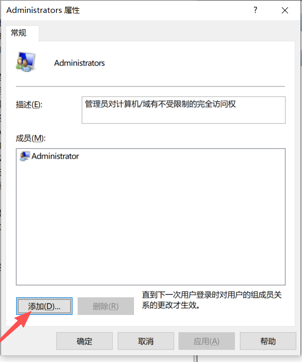Click the Administrators group icon with two users
The width and height of the screenshot is (302, 362).
coord(25,62)
